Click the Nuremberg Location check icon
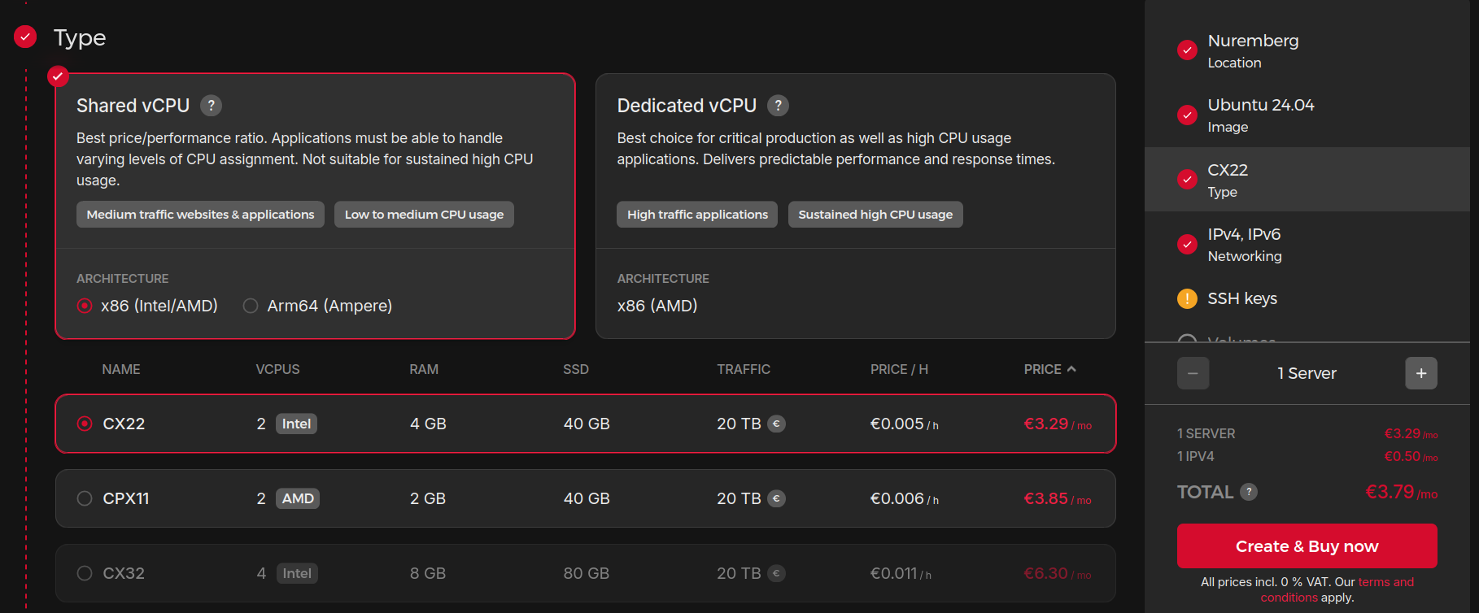 click(1187, 50)
